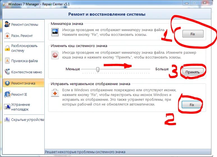Screen dimensions: 217x157
Task: Click the Больше label by the slider
Action: pos(162,69)
